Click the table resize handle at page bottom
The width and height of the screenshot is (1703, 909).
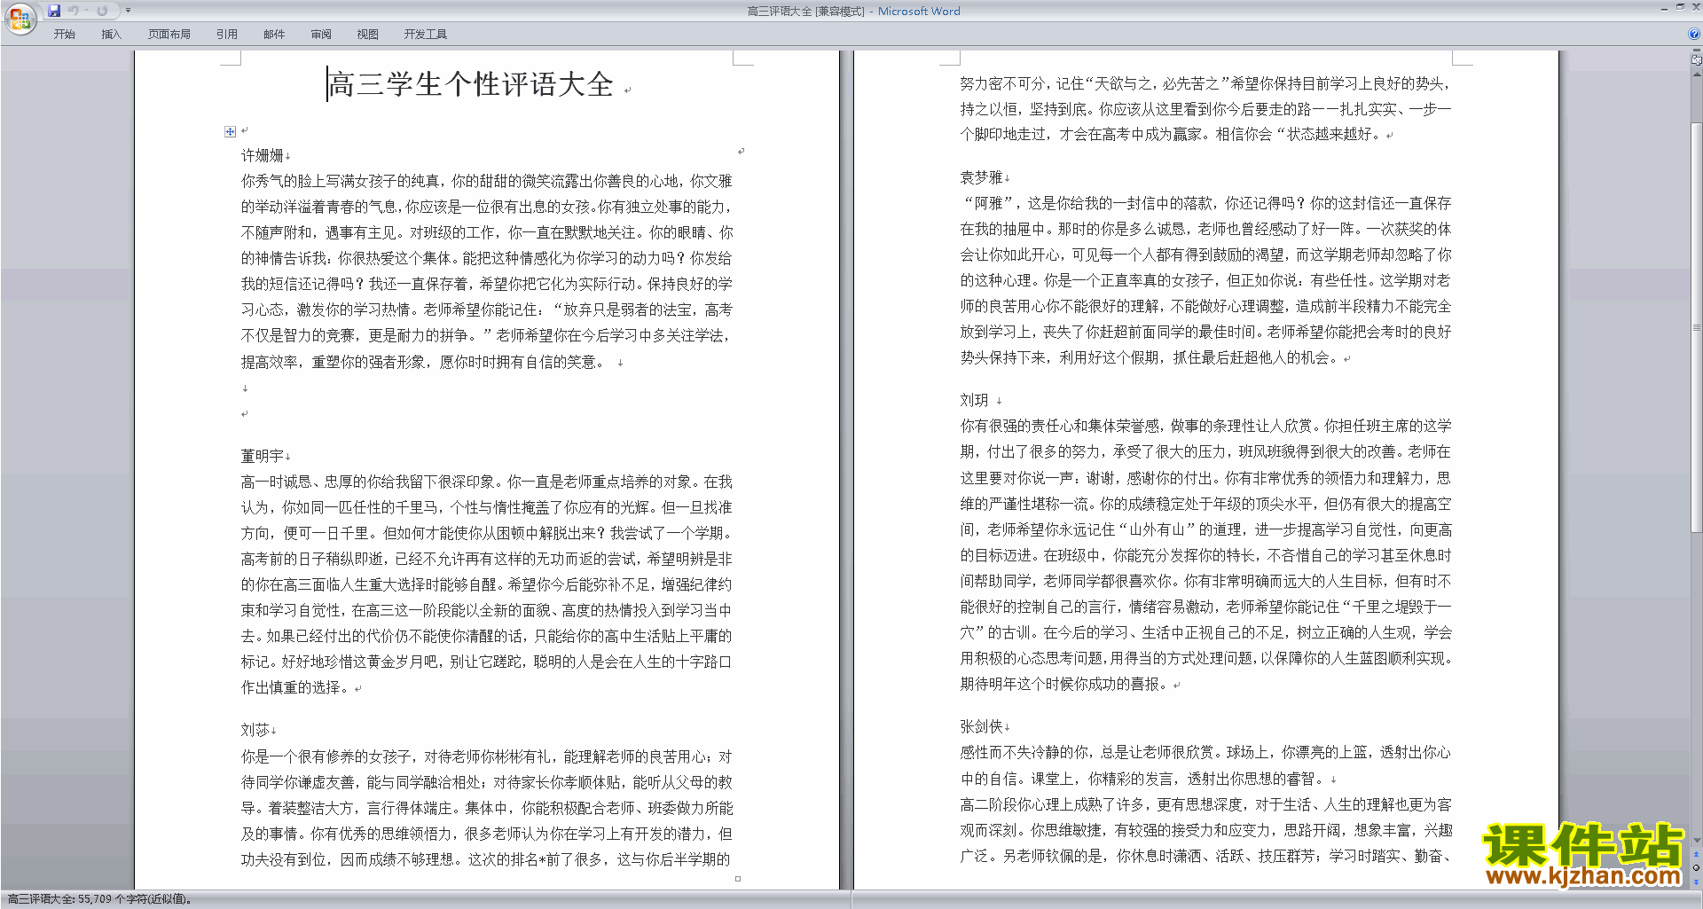[738, 879]
